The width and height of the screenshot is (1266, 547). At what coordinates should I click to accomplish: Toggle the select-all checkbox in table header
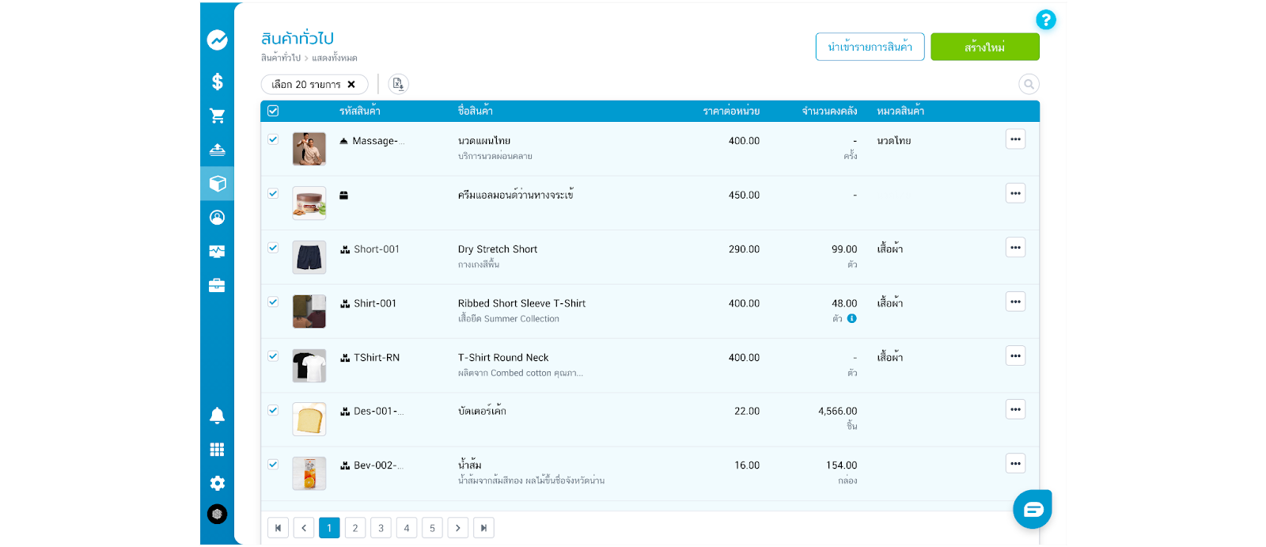[273, 111]
